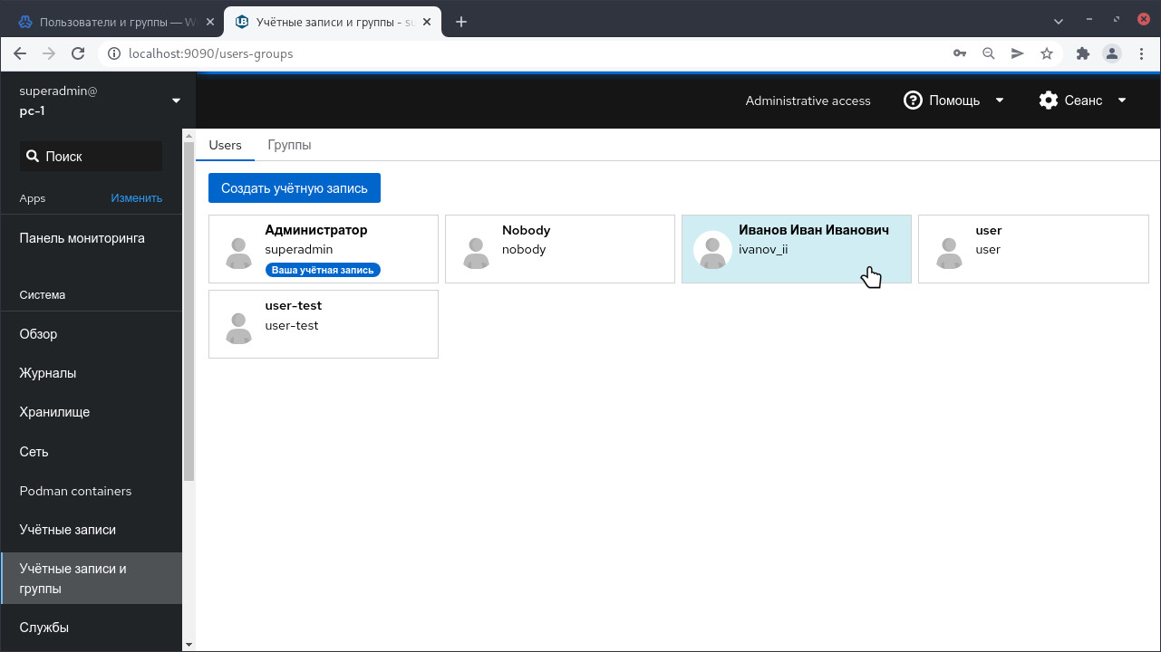
Task: Click the ivanov_ii login text
Action: [x=763, y=249]
